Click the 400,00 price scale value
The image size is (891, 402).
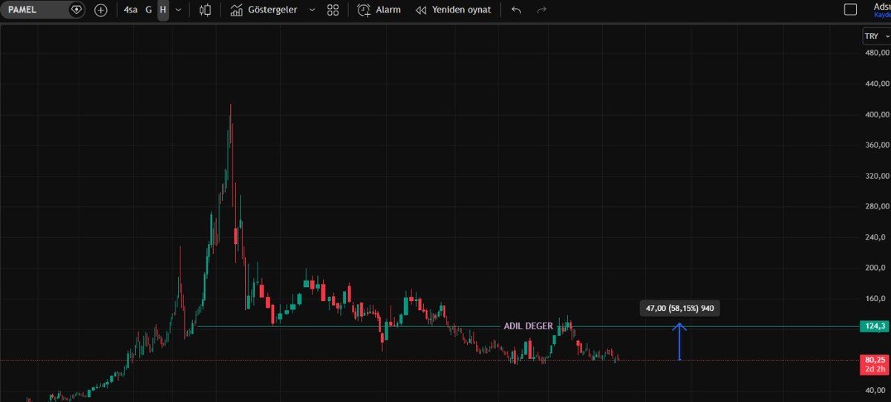click(x=876, y=114)
